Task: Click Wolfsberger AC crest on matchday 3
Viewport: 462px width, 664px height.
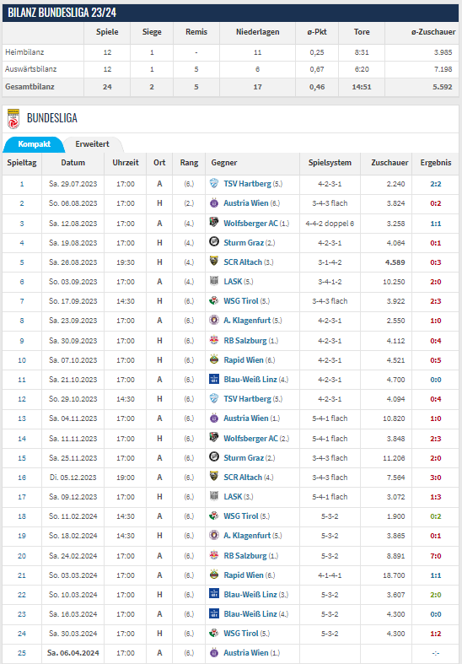Action: [214, 223]
